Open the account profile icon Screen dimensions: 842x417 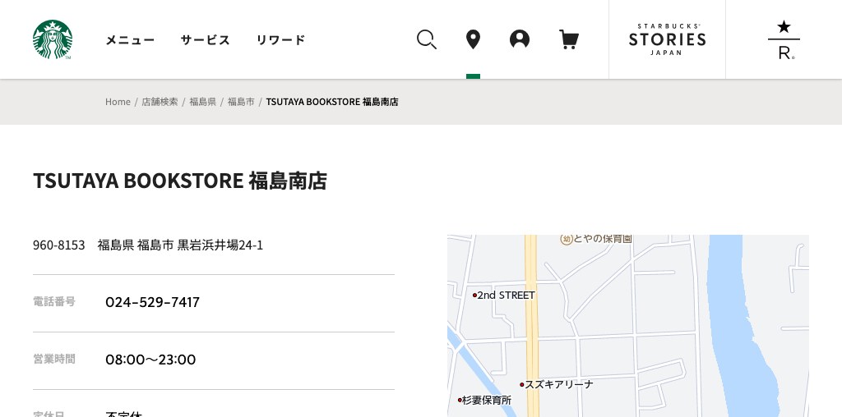click(x=520, y=39)
